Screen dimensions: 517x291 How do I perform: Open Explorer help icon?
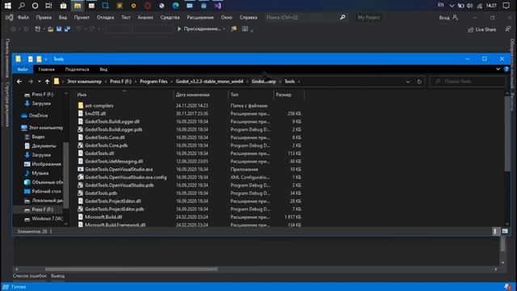(506, 69)
